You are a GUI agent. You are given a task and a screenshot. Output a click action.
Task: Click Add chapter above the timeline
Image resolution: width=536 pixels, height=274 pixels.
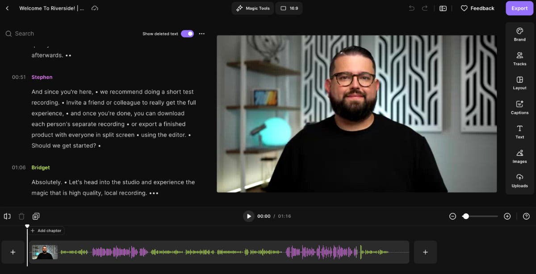pyautogui.click(x=46, y=230)
